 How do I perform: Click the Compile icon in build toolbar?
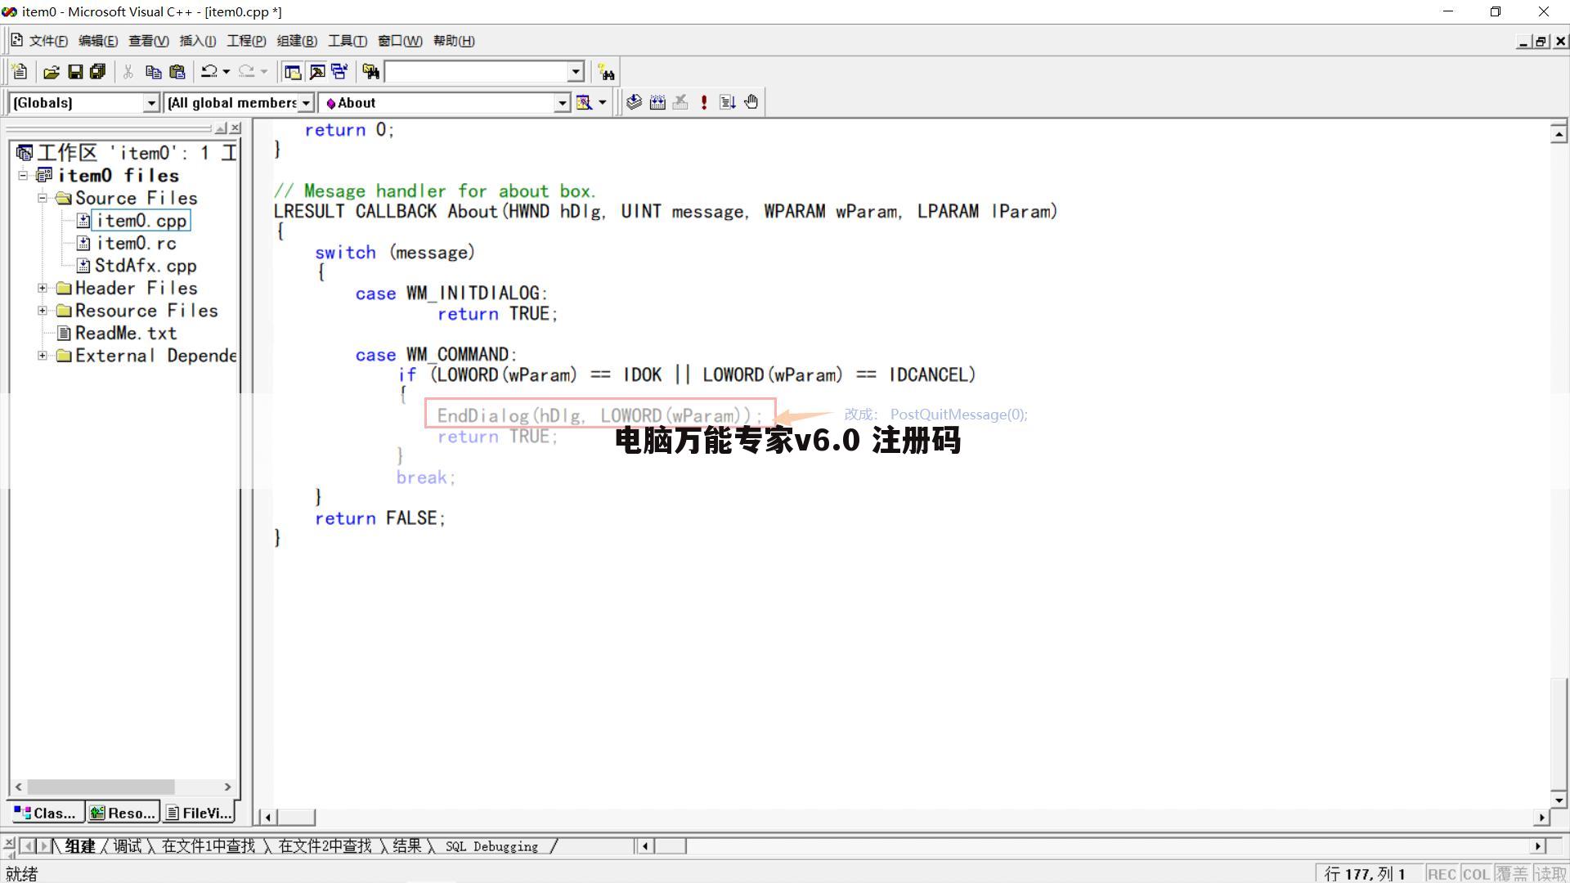(634, 102)
